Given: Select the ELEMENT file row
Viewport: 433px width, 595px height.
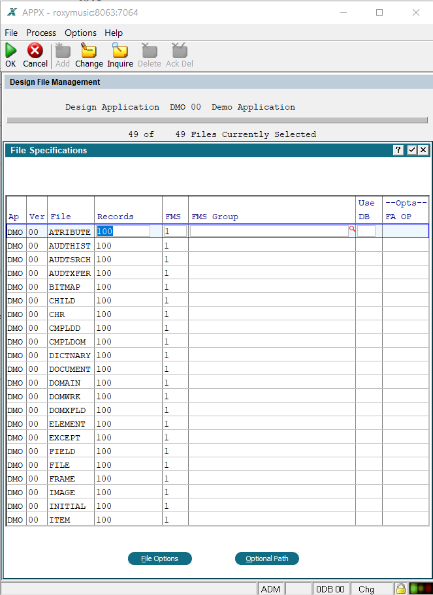Looking at the screenshot, I should pos(217,423).
